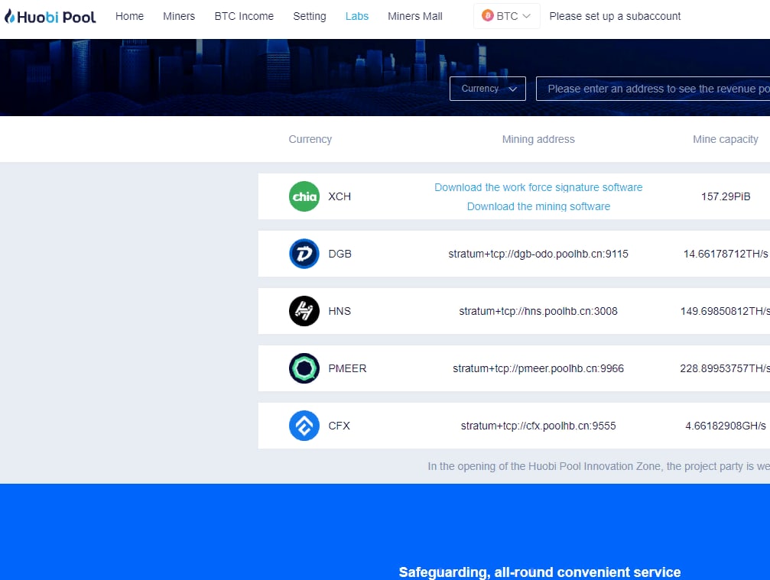The image size is (770, 580).
Task: Click the address input field for revenue
Action: pos(653,89)
